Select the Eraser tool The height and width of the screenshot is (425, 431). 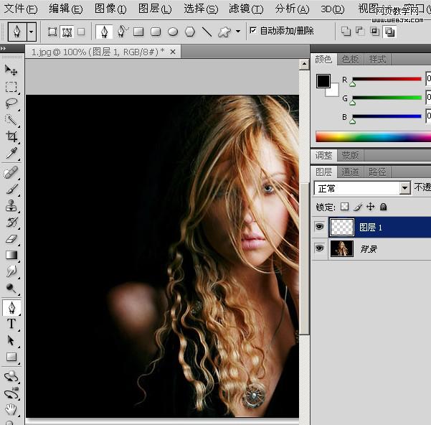tap(11, 239)
